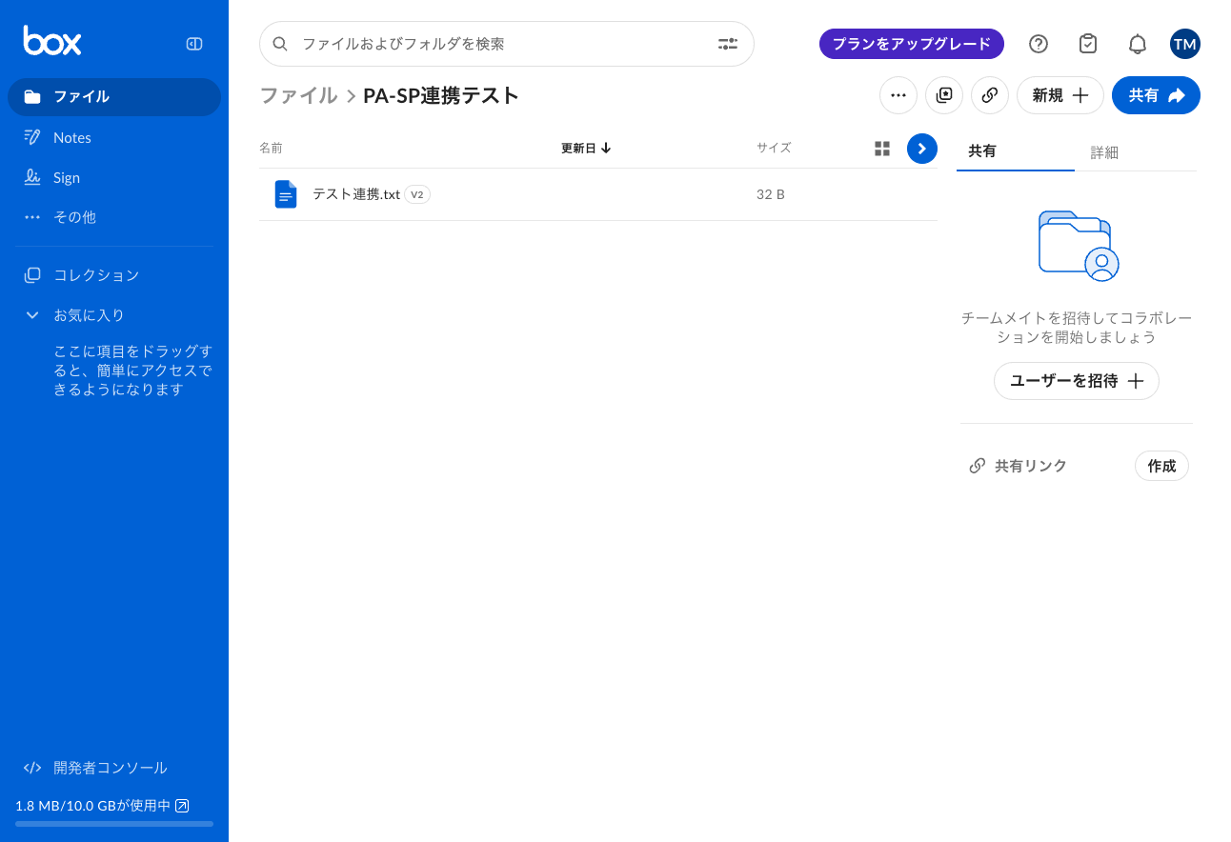Click 作成 to create shared link
This screenshot has height=842, width=1231.
(1161, 466)
